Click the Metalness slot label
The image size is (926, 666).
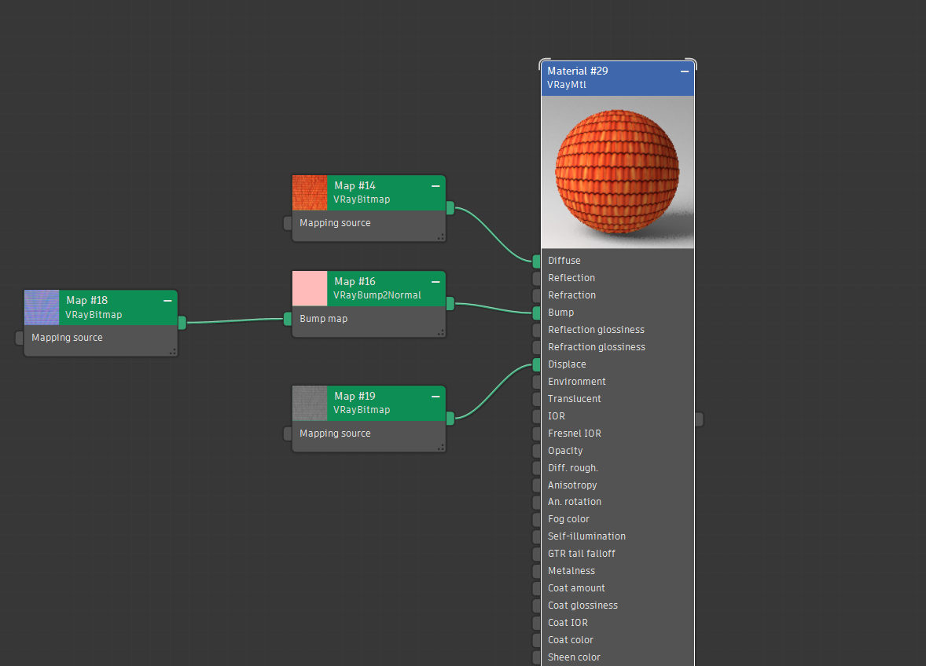(571, 571)
